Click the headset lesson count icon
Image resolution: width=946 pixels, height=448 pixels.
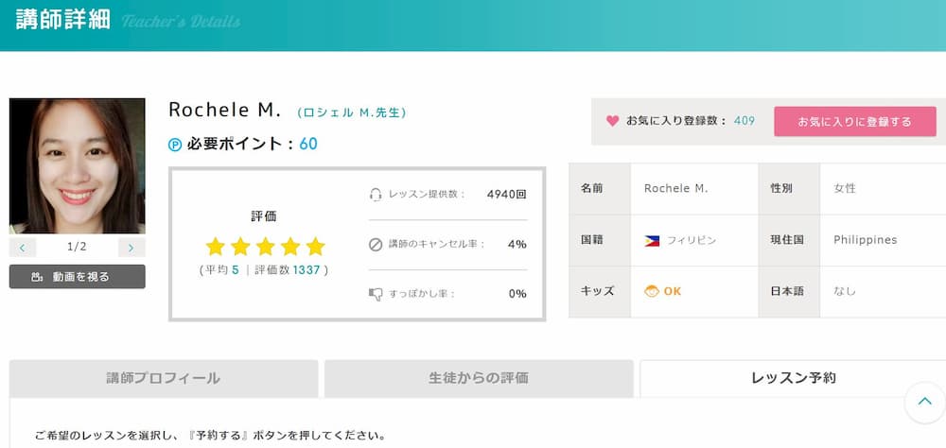376,195
